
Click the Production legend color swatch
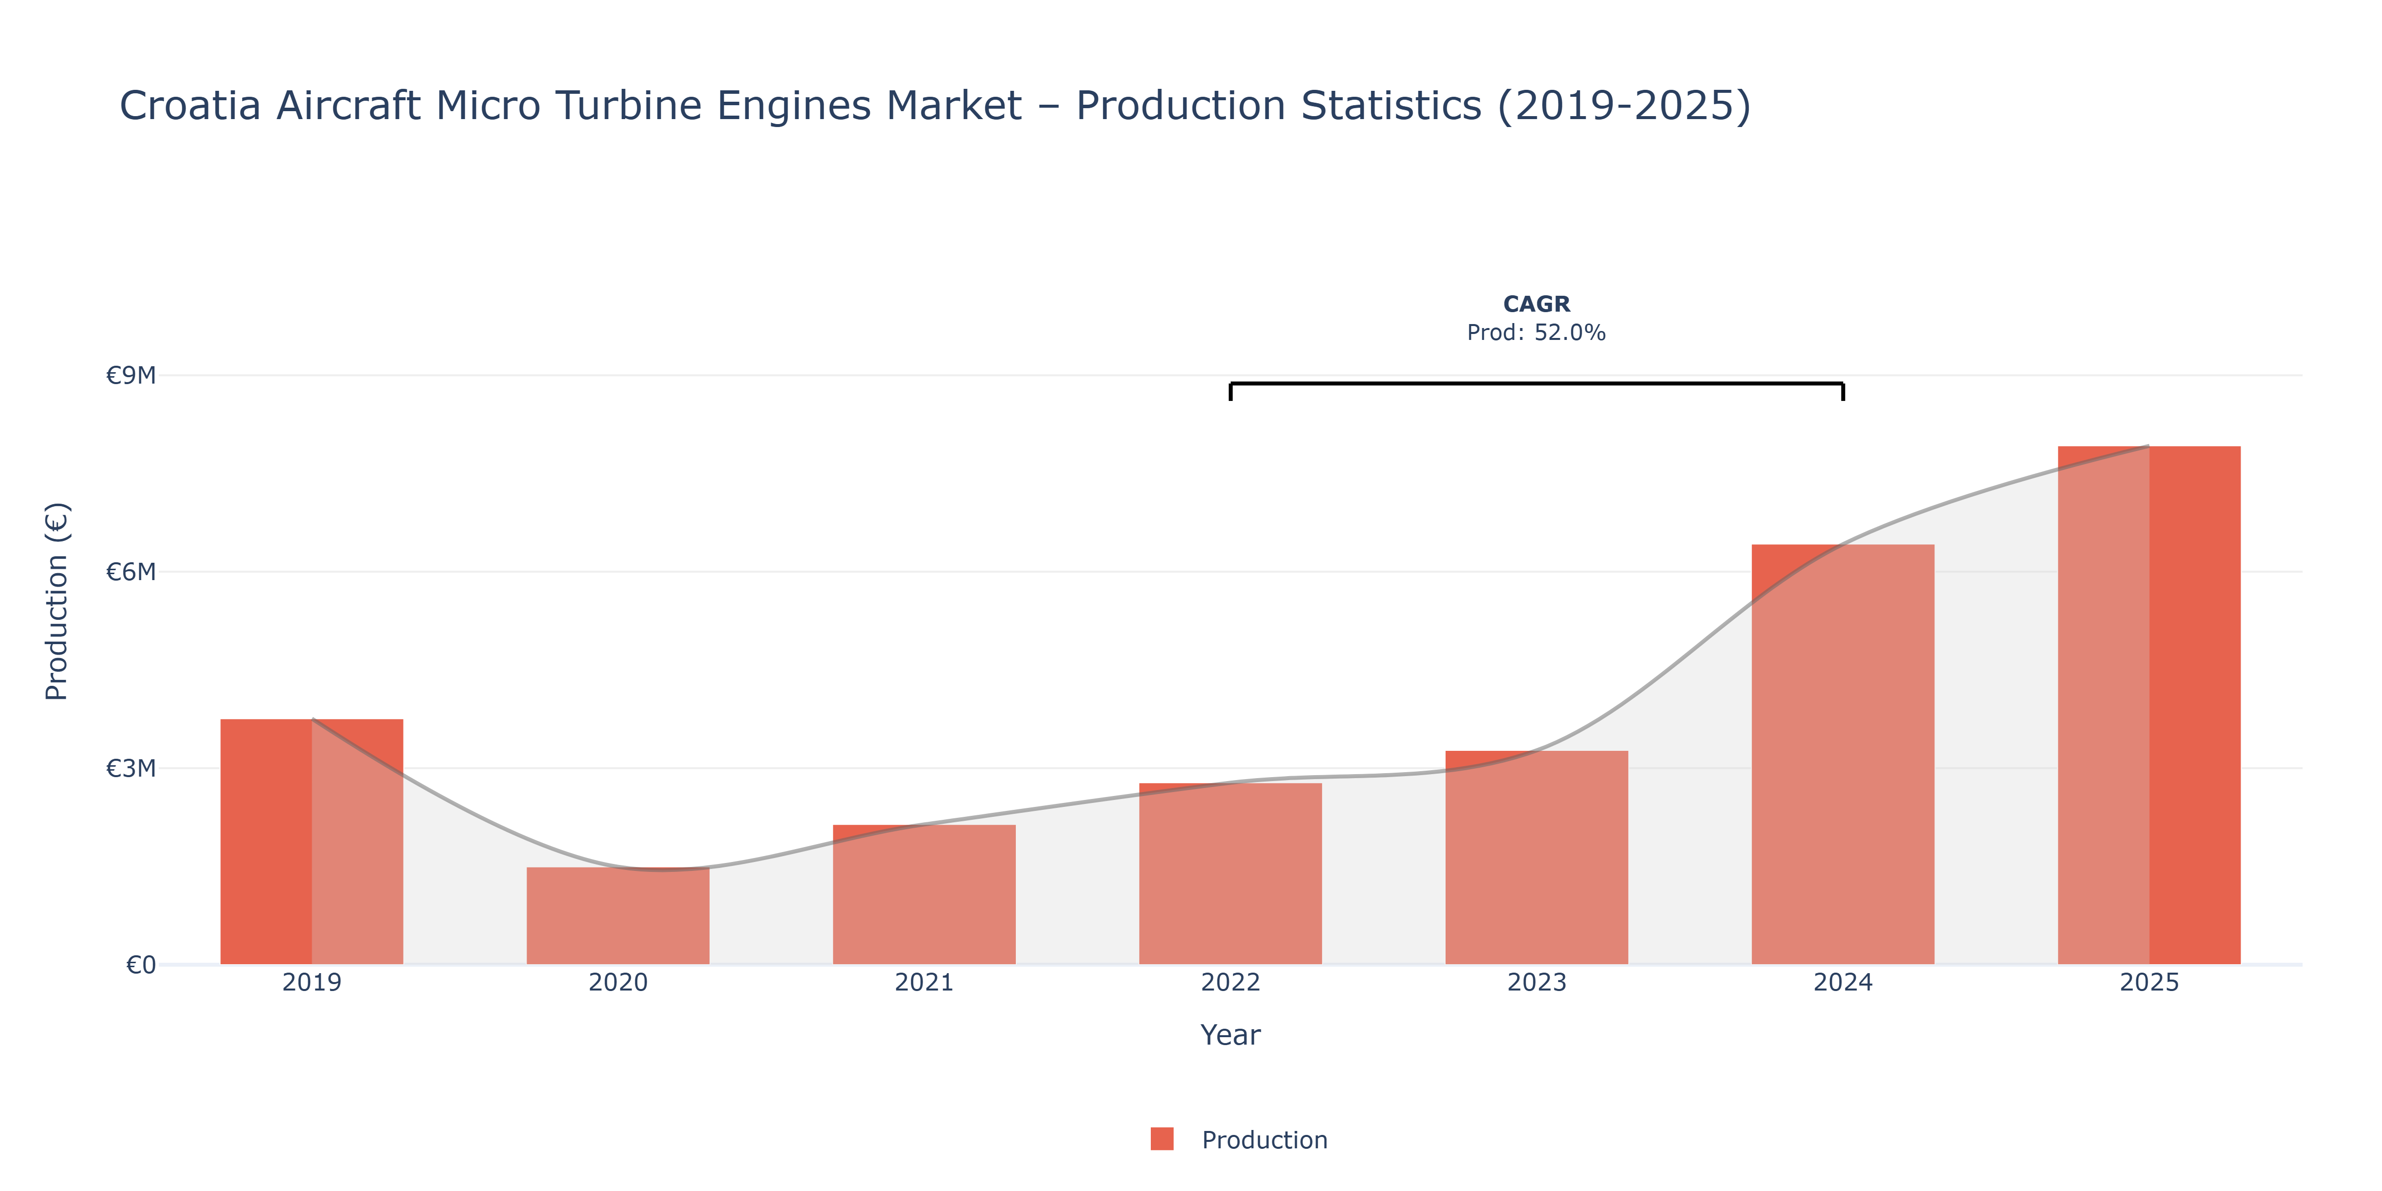[1161, 1139]
